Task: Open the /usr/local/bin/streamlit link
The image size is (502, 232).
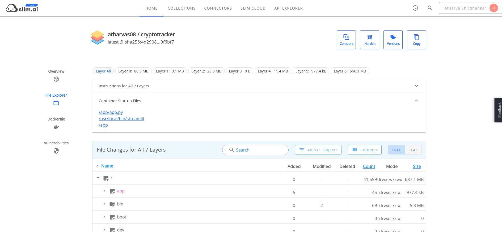Action: 121,119
